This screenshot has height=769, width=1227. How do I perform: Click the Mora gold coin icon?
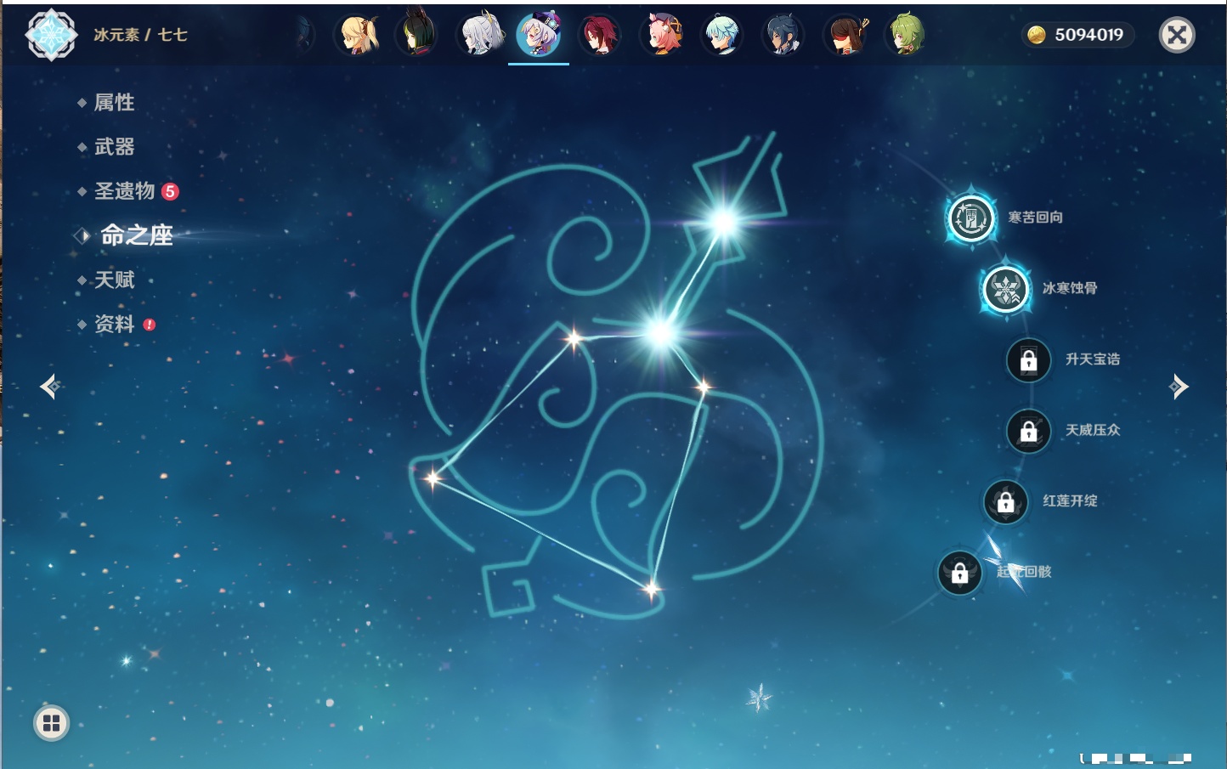tap(1036, 35)
